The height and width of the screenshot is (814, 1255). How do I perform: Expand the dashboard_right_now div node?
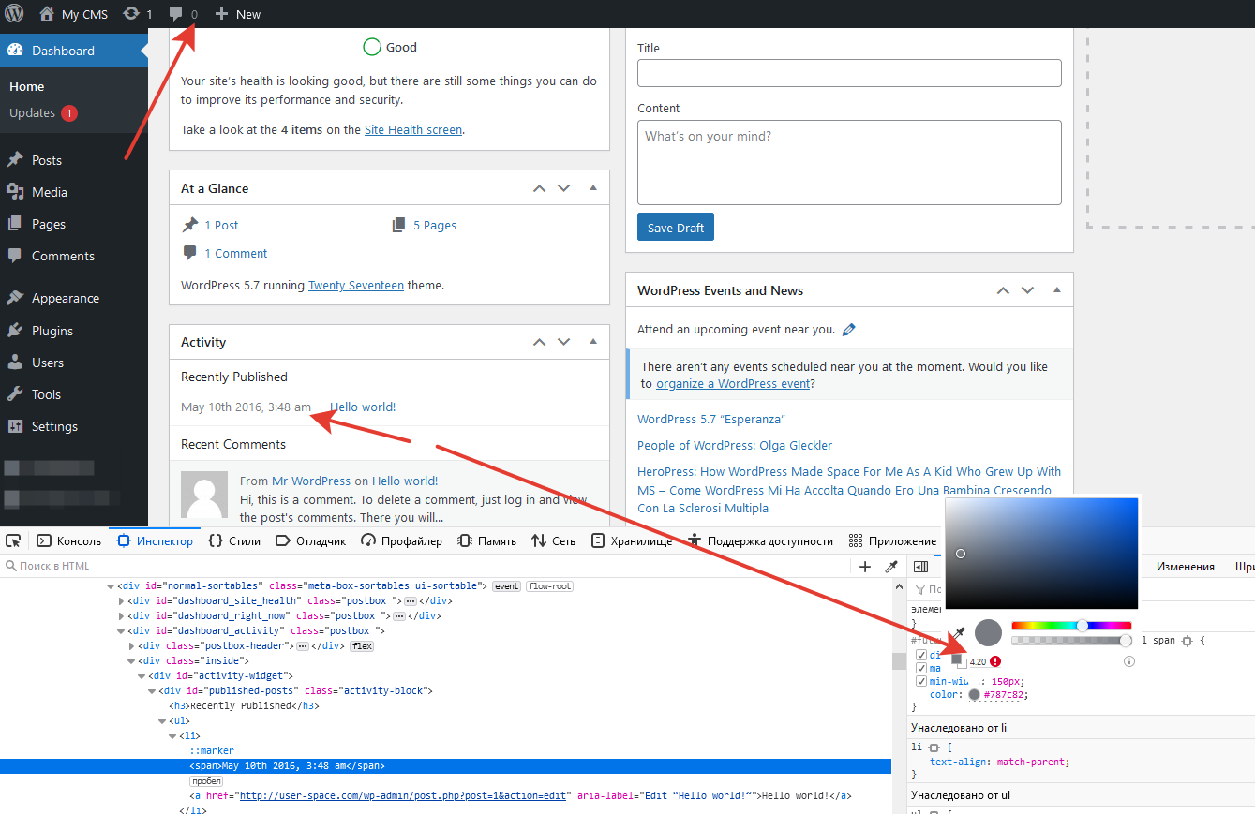pos(122,616)
